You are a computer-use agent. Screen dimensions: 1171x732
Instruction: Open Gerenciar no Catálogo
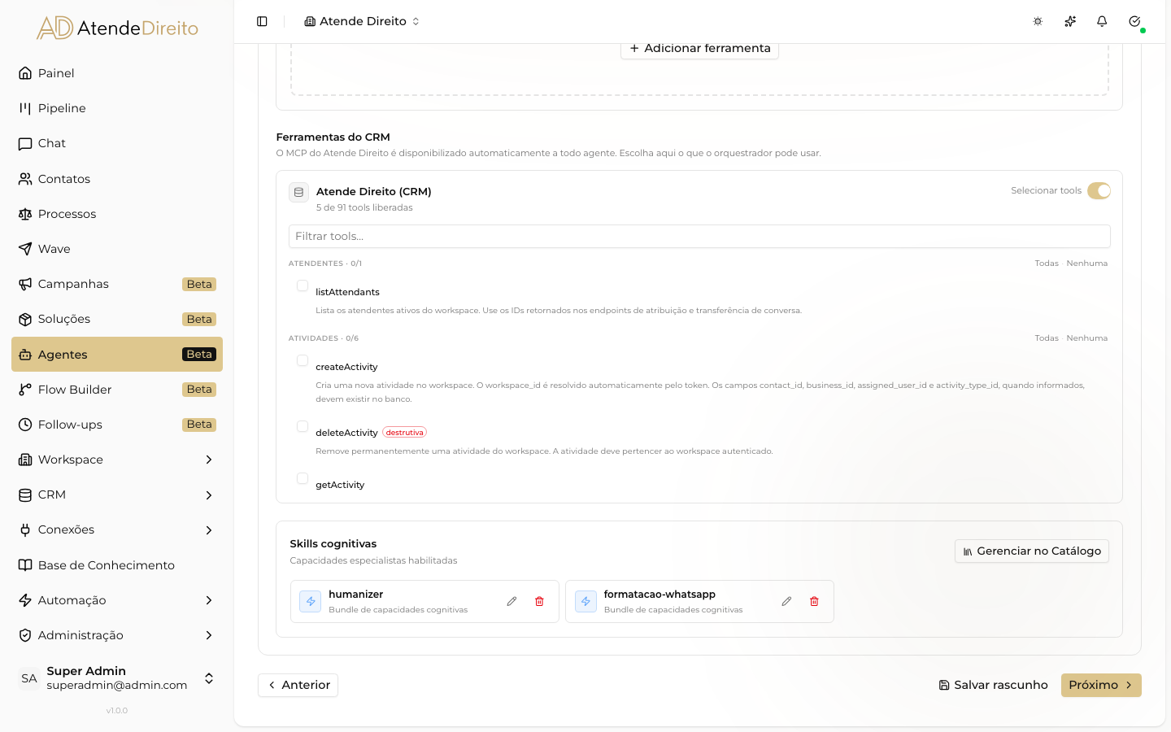(x=1032, y=551)
